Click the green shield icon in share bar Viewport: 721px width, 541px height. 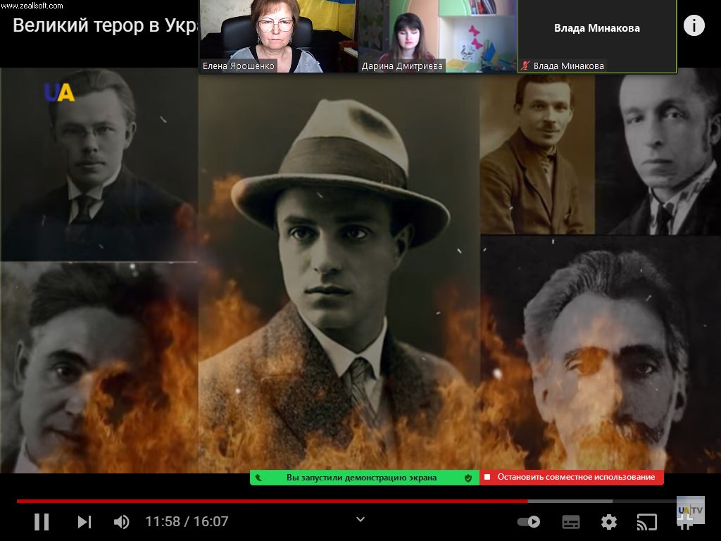pyautogui.click(x=468, y=478)
